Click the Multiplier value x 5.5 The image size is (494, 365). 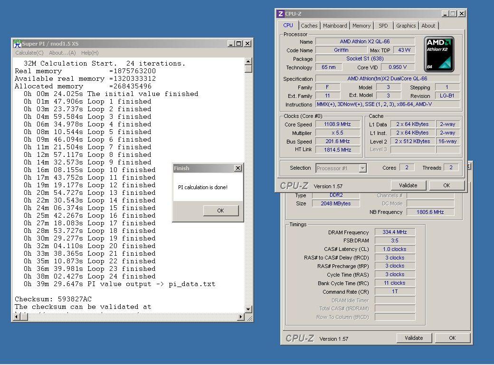pos(337,133)
